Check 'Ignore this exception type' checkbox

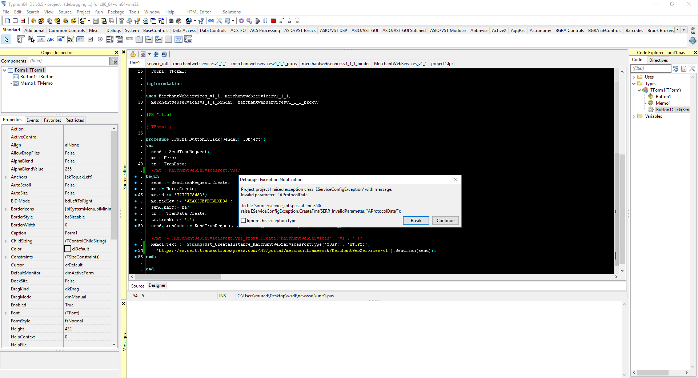click(x=244, y=221)
